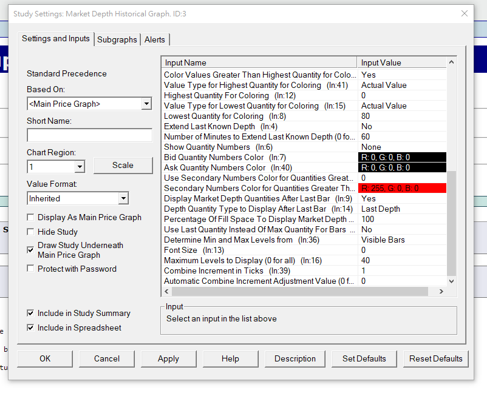Image resolution: width=487 pixels, height=393 pixels.
Task: Pick the Ask Quantity Numbers Color swatch
Action: (402, 167)
